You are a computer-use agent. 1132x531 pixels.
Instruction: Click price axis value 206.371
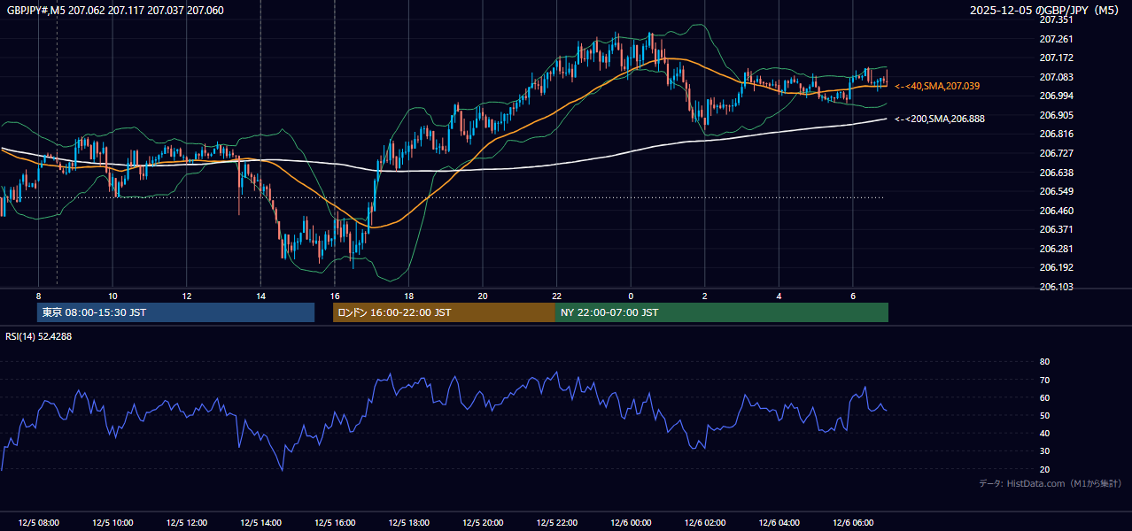pyautogui.click(x=1056, y=229)
